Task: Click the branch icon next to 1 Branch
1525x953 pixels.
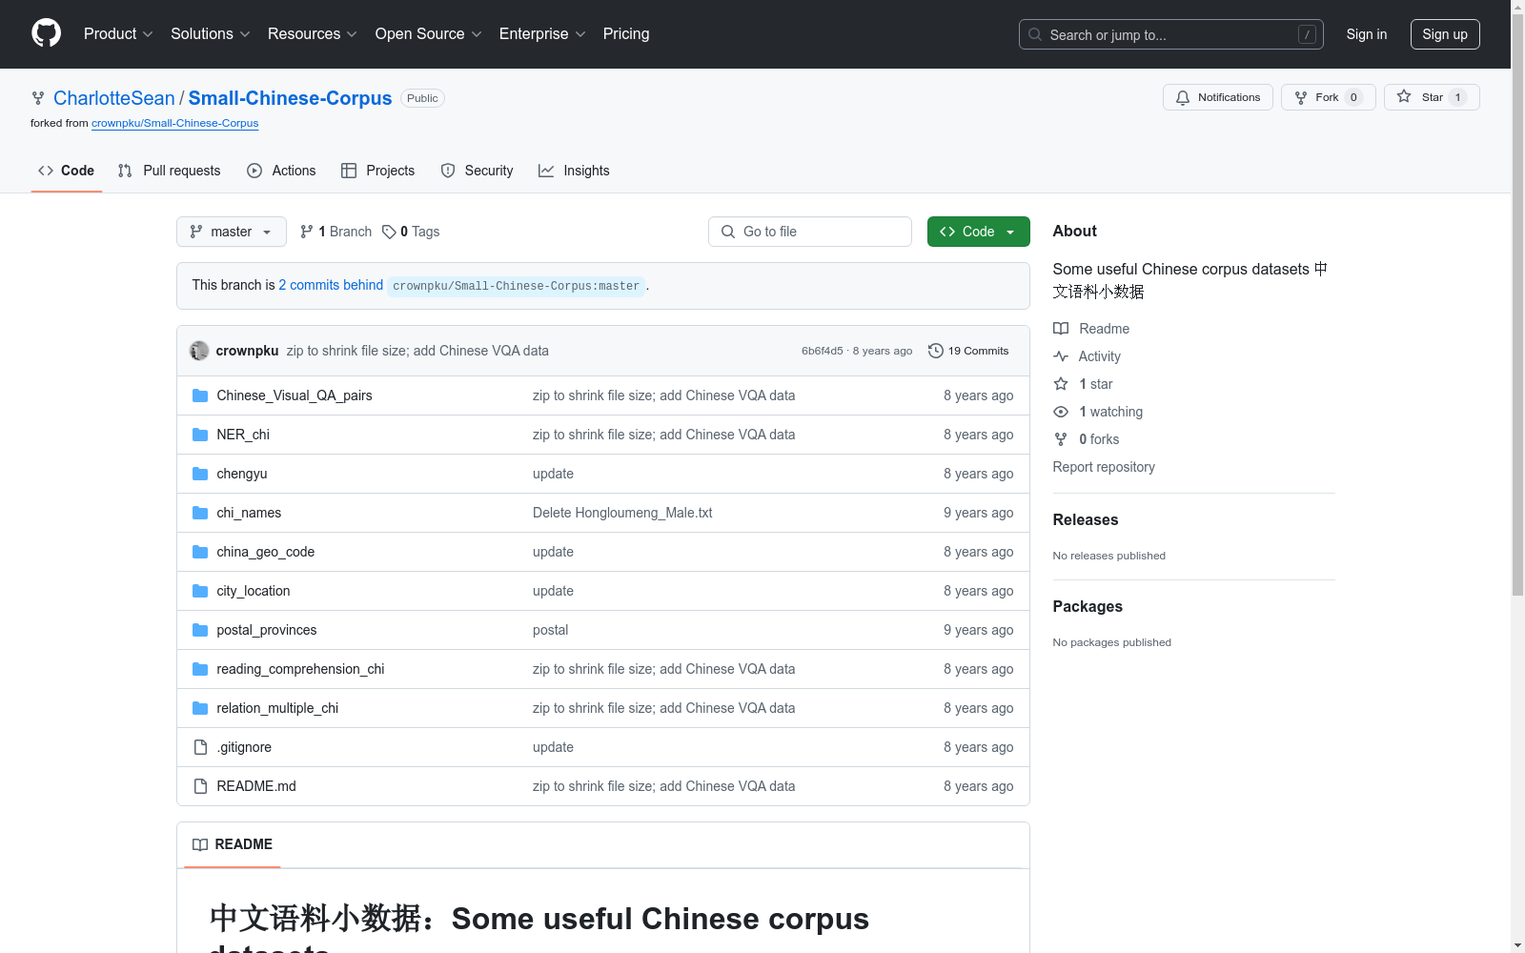Action: 307,232
